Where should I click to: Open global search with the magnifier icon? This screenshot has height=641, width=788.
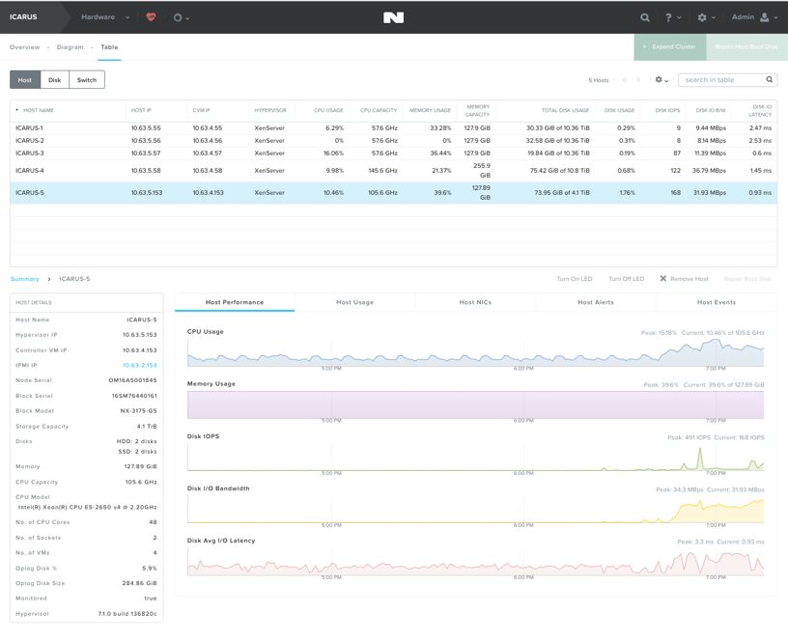645,17
